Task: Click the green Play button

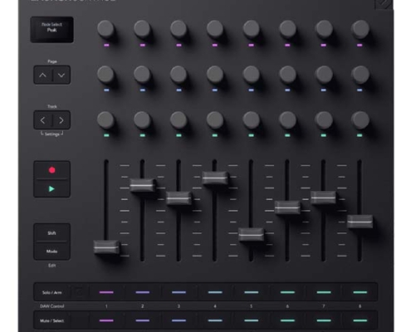Action: (51, 188)
